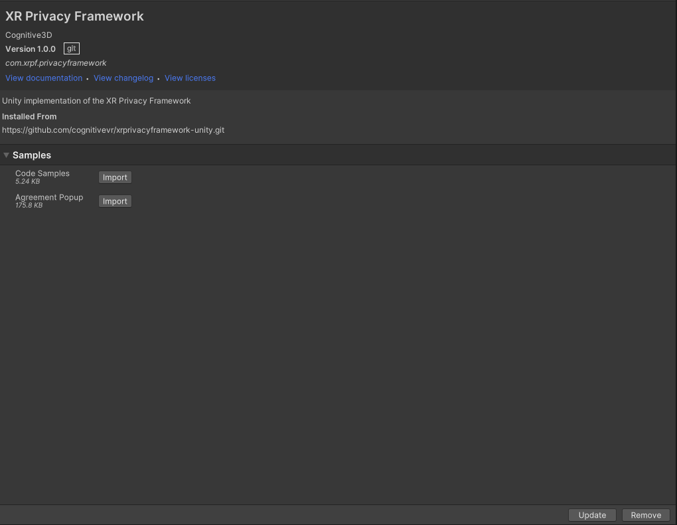Open the View licenses link
The image size is (677, 525).
click(190, 78)
